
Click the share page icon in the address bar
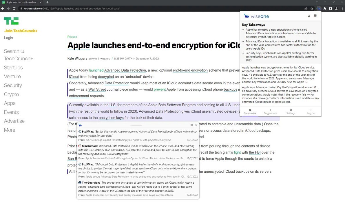(x=306, y=9)
